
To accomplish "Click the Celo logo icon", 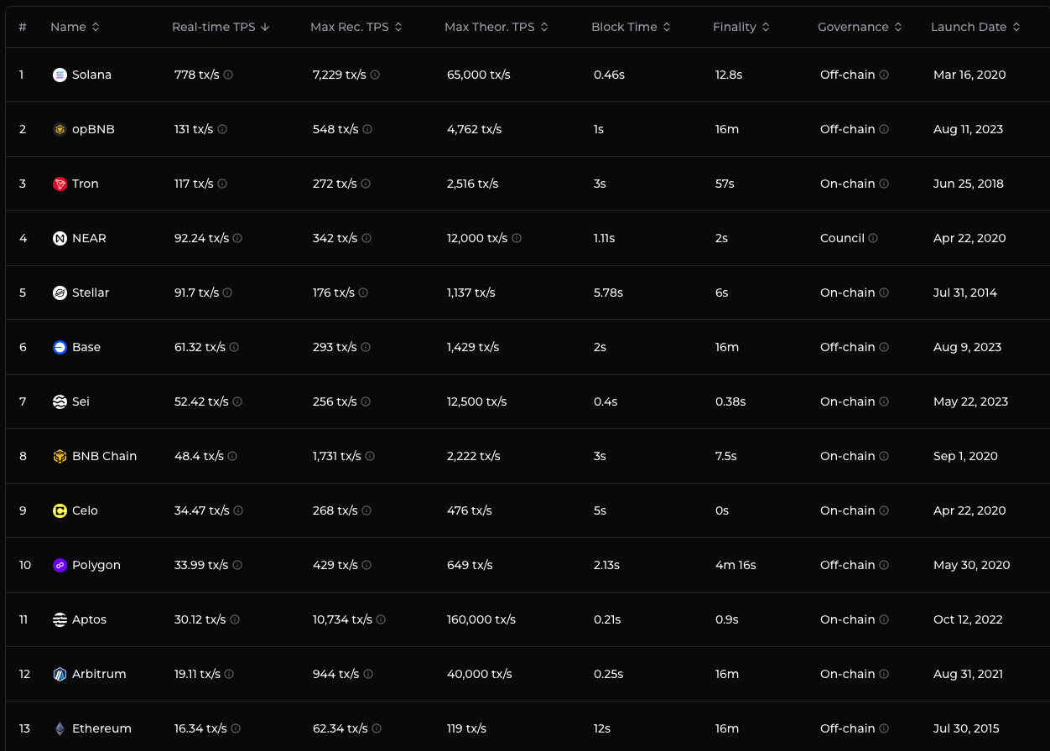I will click(60, 510).
